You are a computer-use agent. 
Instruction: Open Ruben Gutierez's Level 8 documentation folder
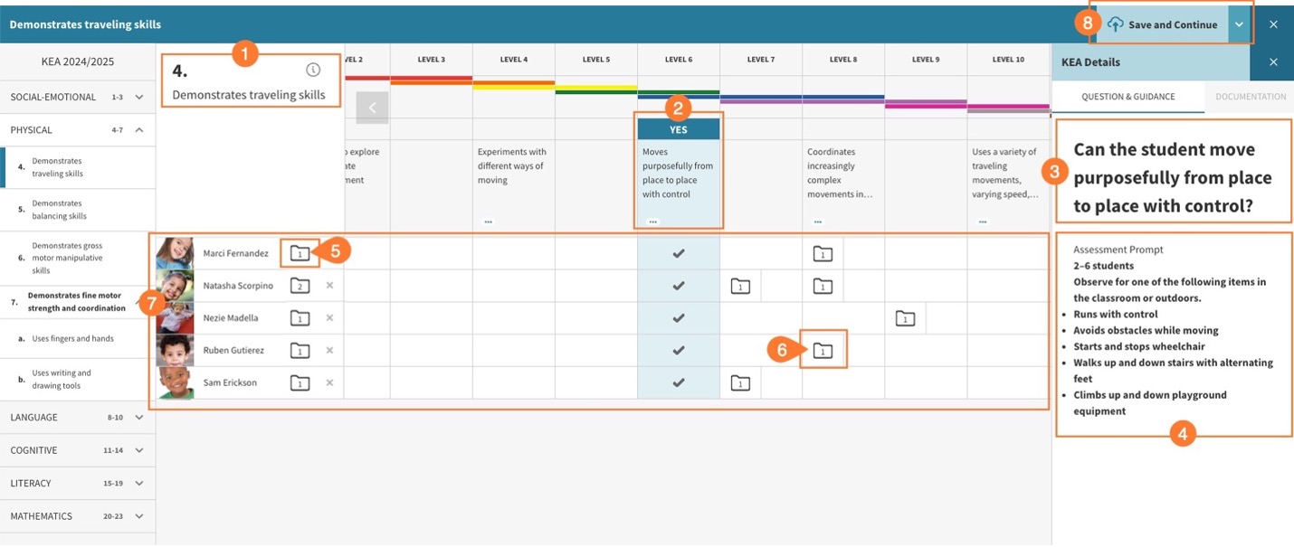click(x=823, y=351)
